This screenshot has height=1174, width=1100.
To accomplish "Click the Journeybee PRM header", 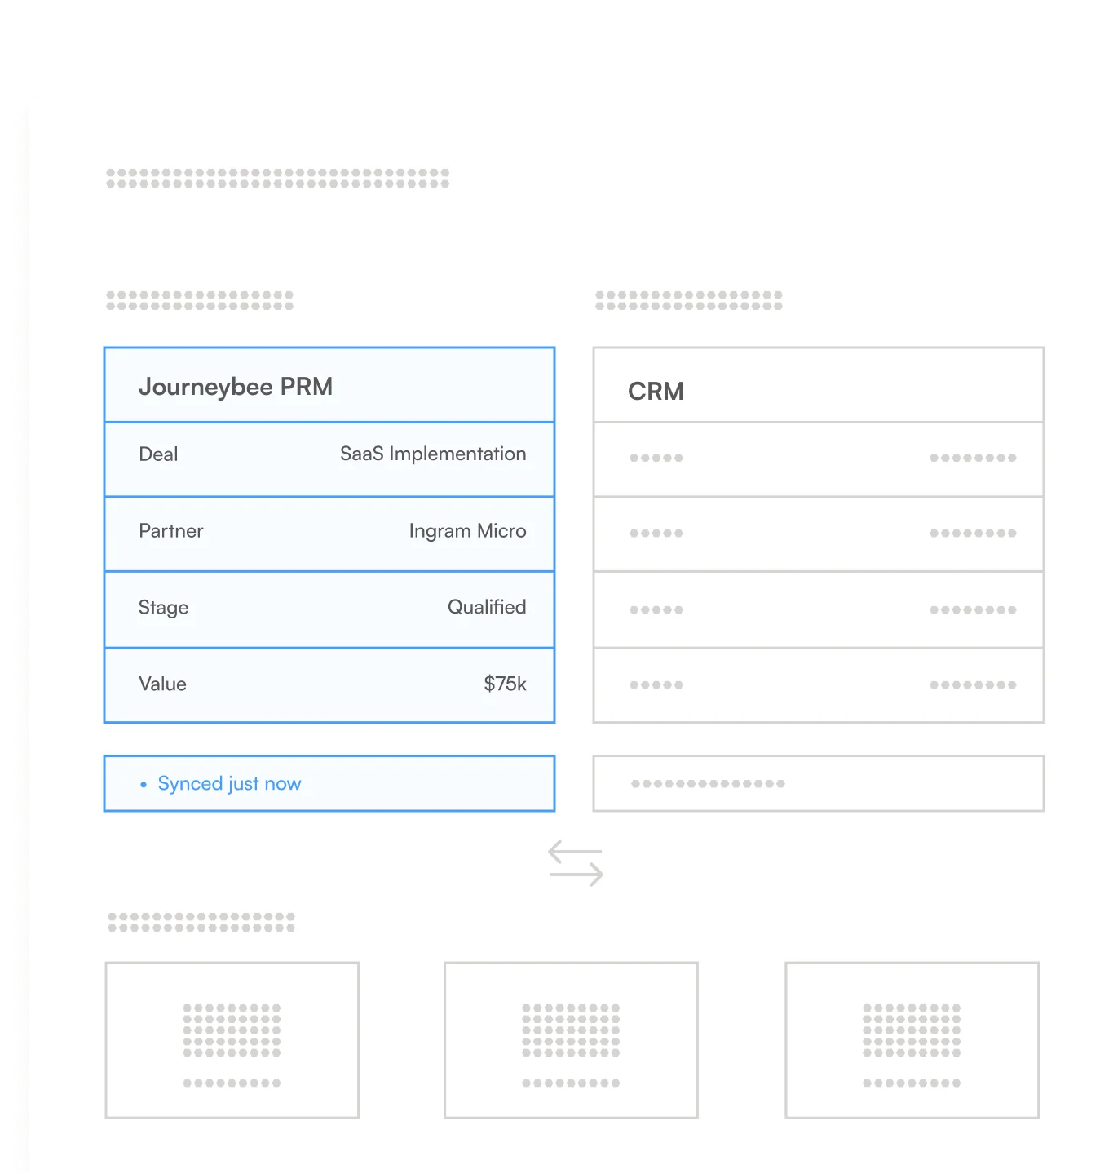I will 236,387.
